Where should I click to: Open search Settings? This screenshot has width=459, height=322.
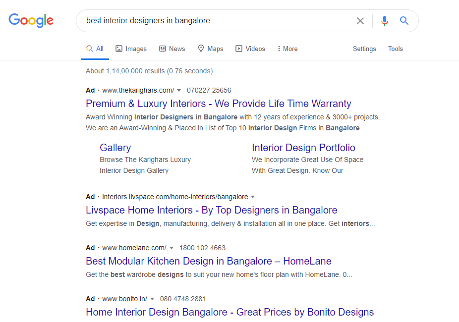364,49
